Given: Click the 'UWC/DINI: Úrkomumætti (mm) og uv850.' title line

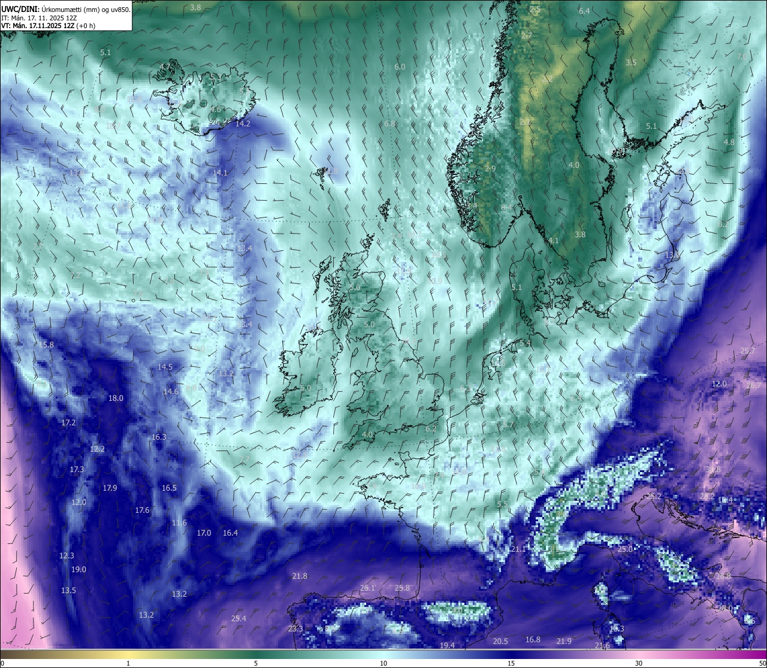Looking at the screenshot, I should 66,10.
